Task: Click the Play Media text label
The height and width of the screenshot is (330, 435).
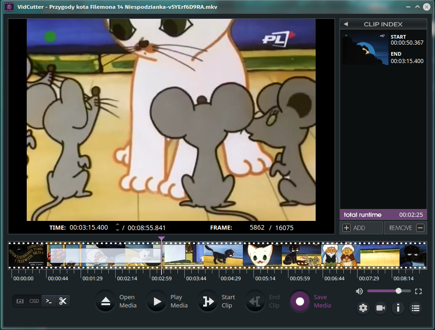Action: click(179, 301)
